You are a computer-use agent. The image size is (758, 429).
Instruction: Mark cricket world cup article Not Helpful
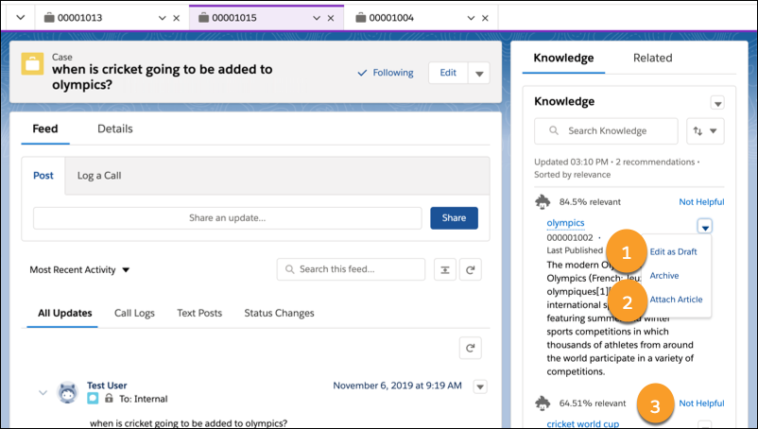[x=701, y=403]
